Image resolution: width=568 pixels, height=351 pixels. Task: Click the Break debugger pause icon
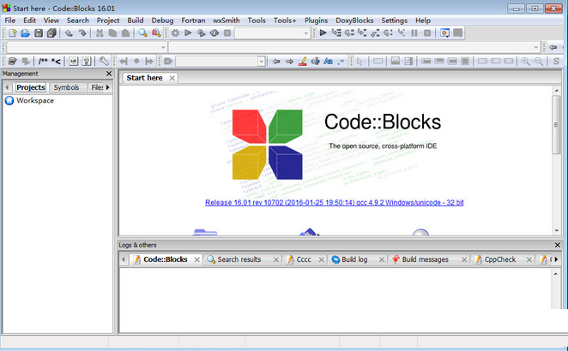(414, 33)
